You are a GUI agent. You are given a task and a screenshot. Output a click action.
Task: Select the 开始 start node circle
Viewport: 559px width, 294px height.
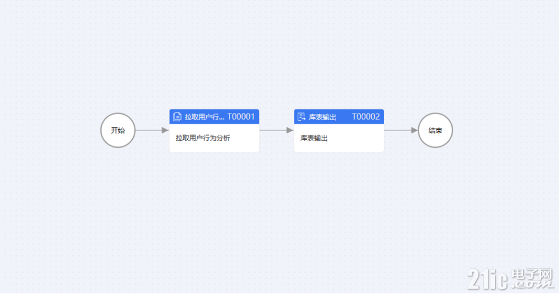coord(118,130)
